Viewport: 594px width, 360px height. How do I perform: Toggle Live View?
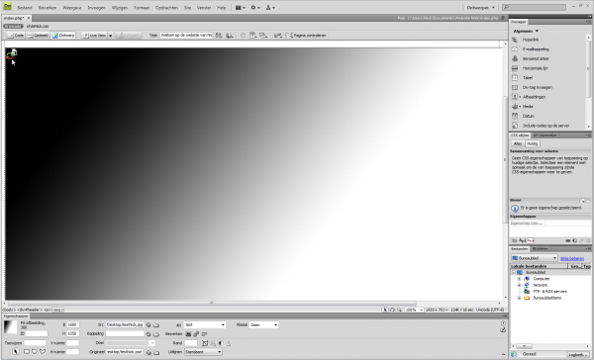94,36
